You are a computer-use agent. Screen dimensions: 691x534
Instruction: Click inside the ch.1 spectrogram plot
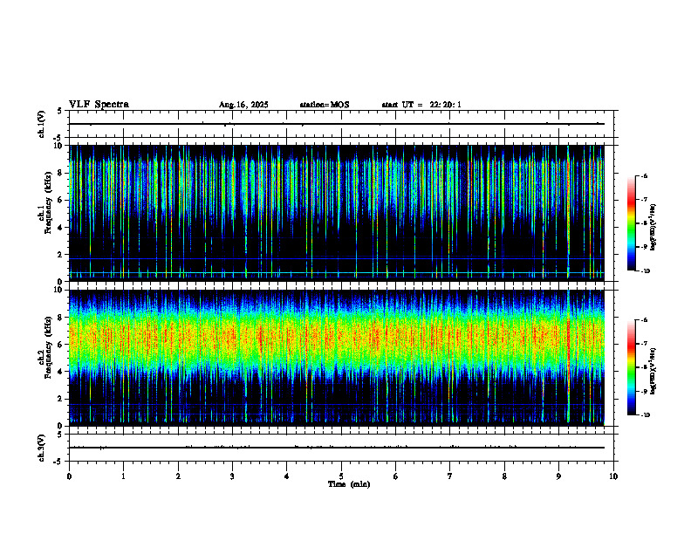tap(337, 213)
